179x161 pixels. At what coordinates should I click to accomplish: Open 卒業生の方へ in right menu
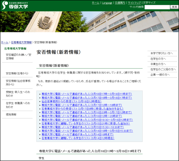[158, 64]
